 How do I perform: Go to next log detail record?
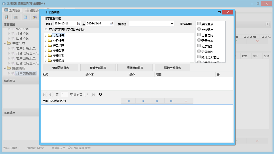pyautogui.click(x=157, y=101)
